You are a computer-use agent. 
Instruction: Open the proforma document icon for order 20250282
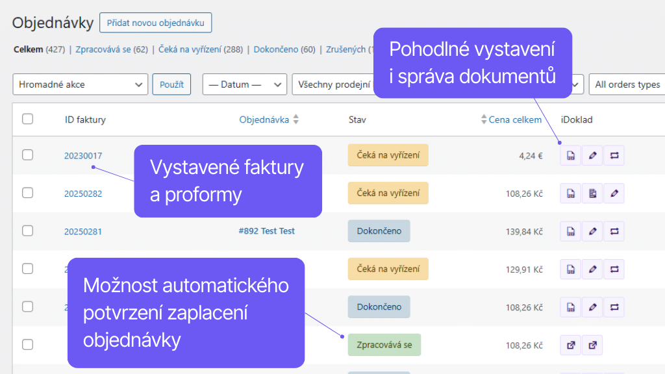592,193
